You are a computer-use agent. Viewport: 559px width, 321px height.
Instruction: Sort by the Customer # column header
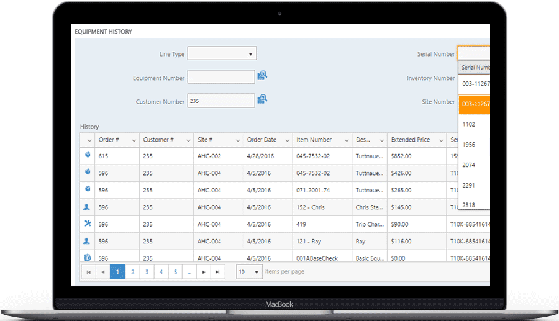[158, 140]
